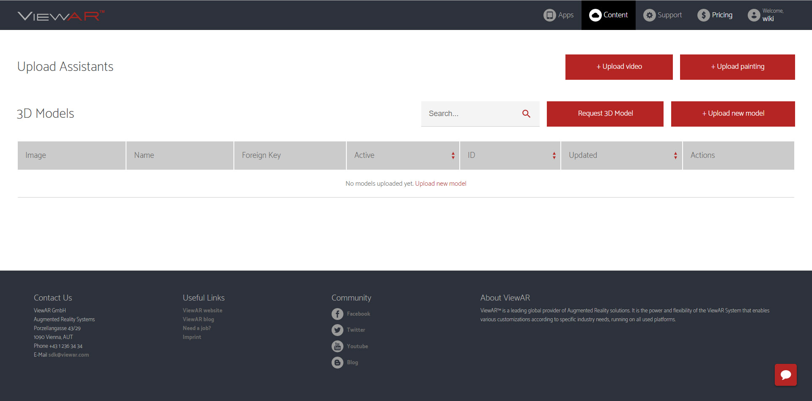Click the user profile avatar icon
812x401 pixels.
(754, 15)
